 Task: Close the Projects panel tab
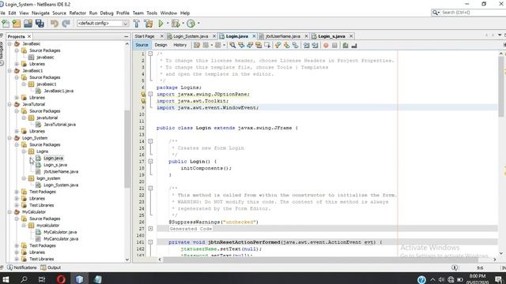(x=29, y=36)
